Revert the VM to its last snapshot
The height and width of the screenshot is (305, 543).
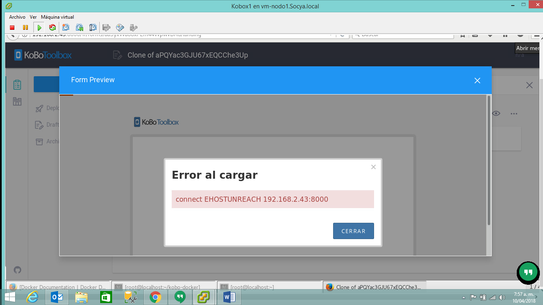tap(80, 27)
